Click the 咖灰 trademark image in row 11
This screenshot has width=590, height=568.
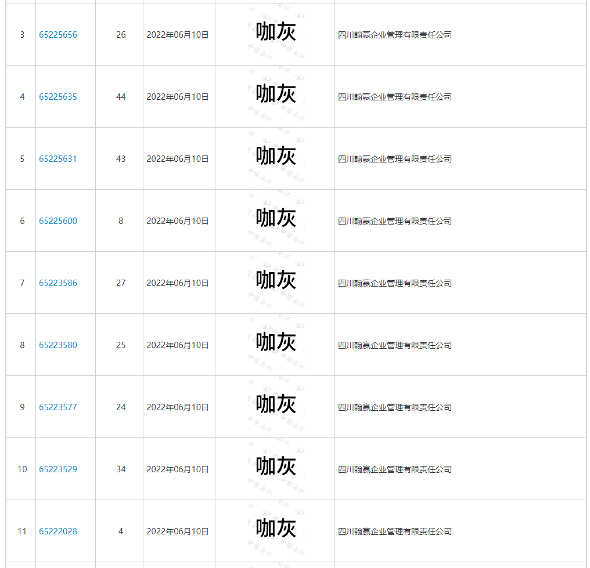click(276, 530)
